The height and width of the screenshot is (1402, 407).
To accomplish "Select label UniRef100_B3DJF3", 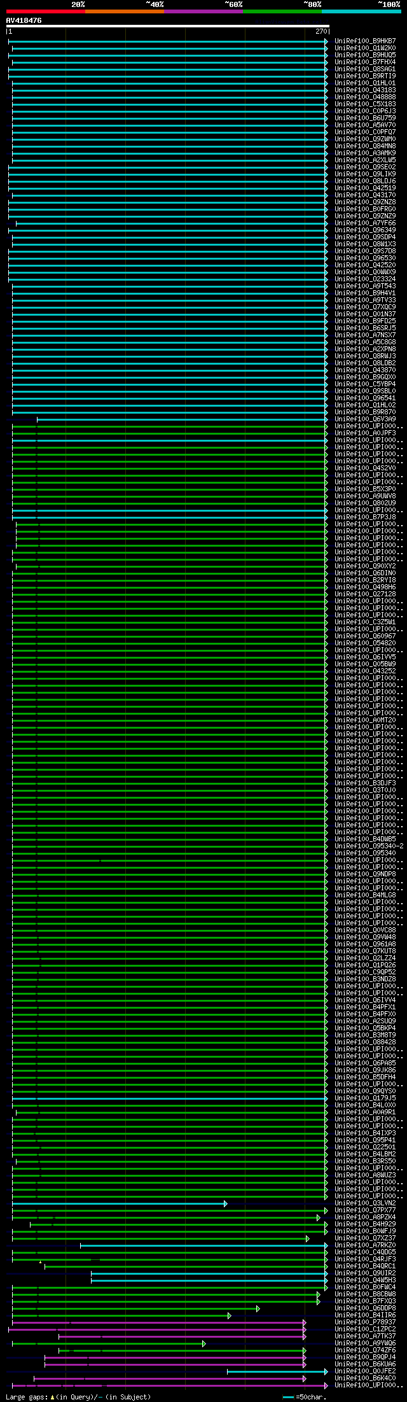I will [365, 783].
